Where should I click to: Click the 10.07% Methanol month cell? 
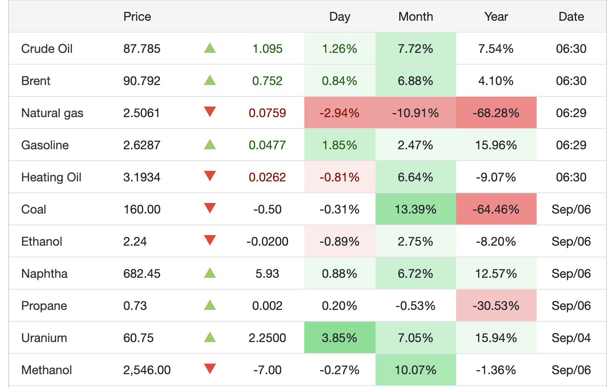click(416, 370)
